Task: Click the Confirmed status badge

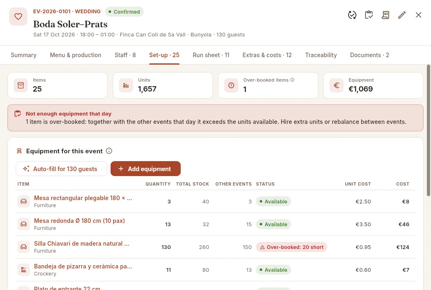Action: click(124, 12)
